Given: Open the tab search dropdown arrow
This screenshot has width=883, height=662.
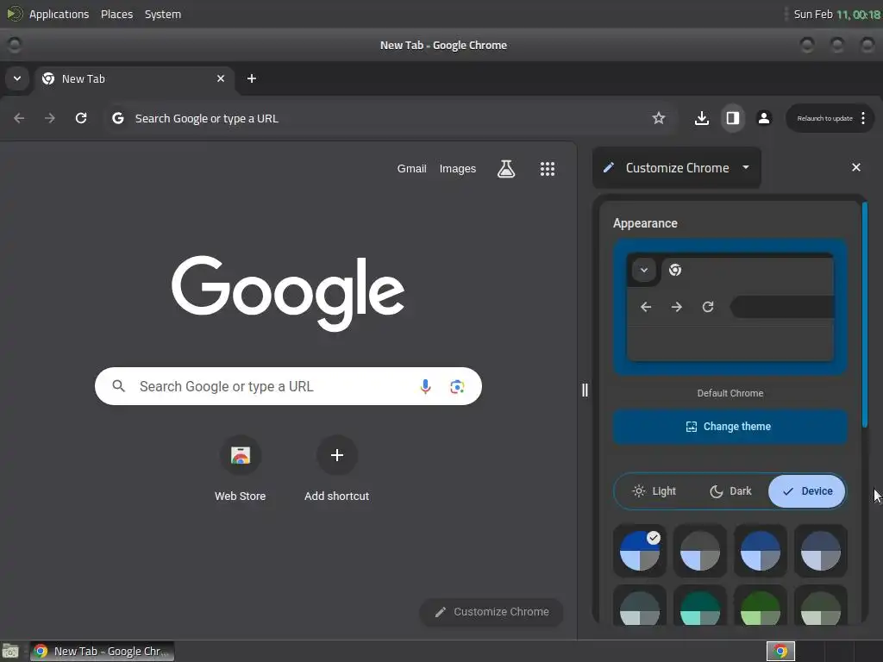Looking at the screenshot, I should 17,78.
